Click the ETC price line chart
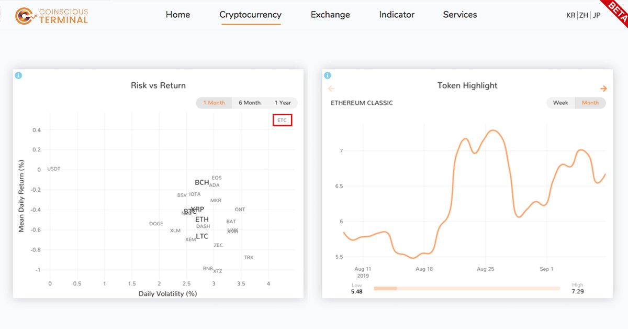Viewport: 628px width, 329px height. pos(474,194)
